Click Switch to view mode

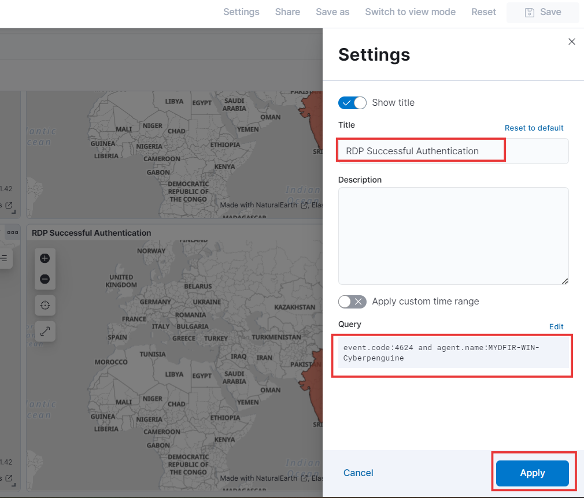pyautogui.click(x=411, y=12)
